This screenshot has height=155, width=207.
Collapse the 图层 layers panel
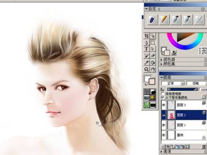click(161, 77)
